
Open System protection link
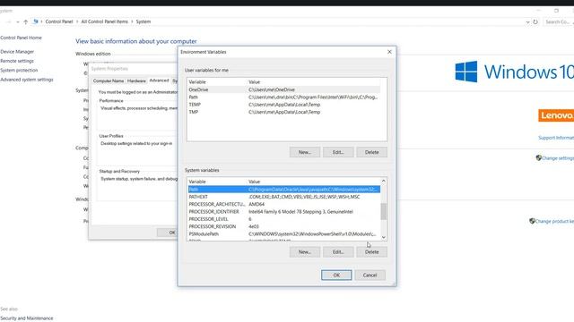[x=19, y=70]
